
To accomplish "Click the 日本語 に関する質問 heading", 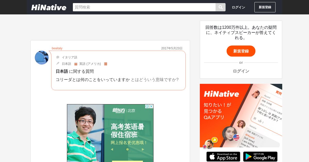I will [75, 71].
